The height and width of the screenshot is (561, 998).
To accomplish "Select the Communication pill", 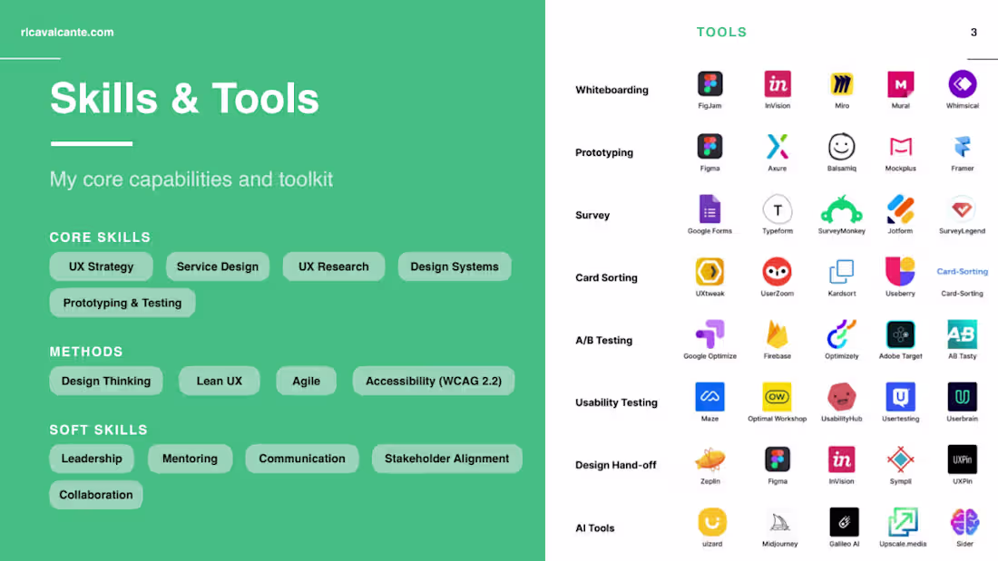I will (x=302, y=459).
